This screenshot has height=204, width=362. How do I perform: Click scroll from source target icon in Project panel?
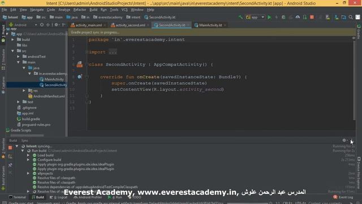coord(42,25)
